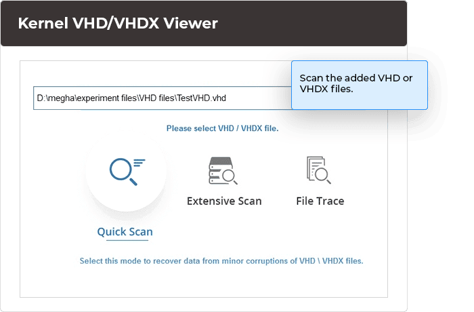Click the File Trace label
The height and width of the screenshot is (312, 474).
point(320,201)
